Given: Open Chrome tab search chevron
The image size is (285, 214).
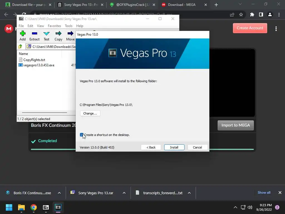Looking at the screenshot, I should [240, 4].
